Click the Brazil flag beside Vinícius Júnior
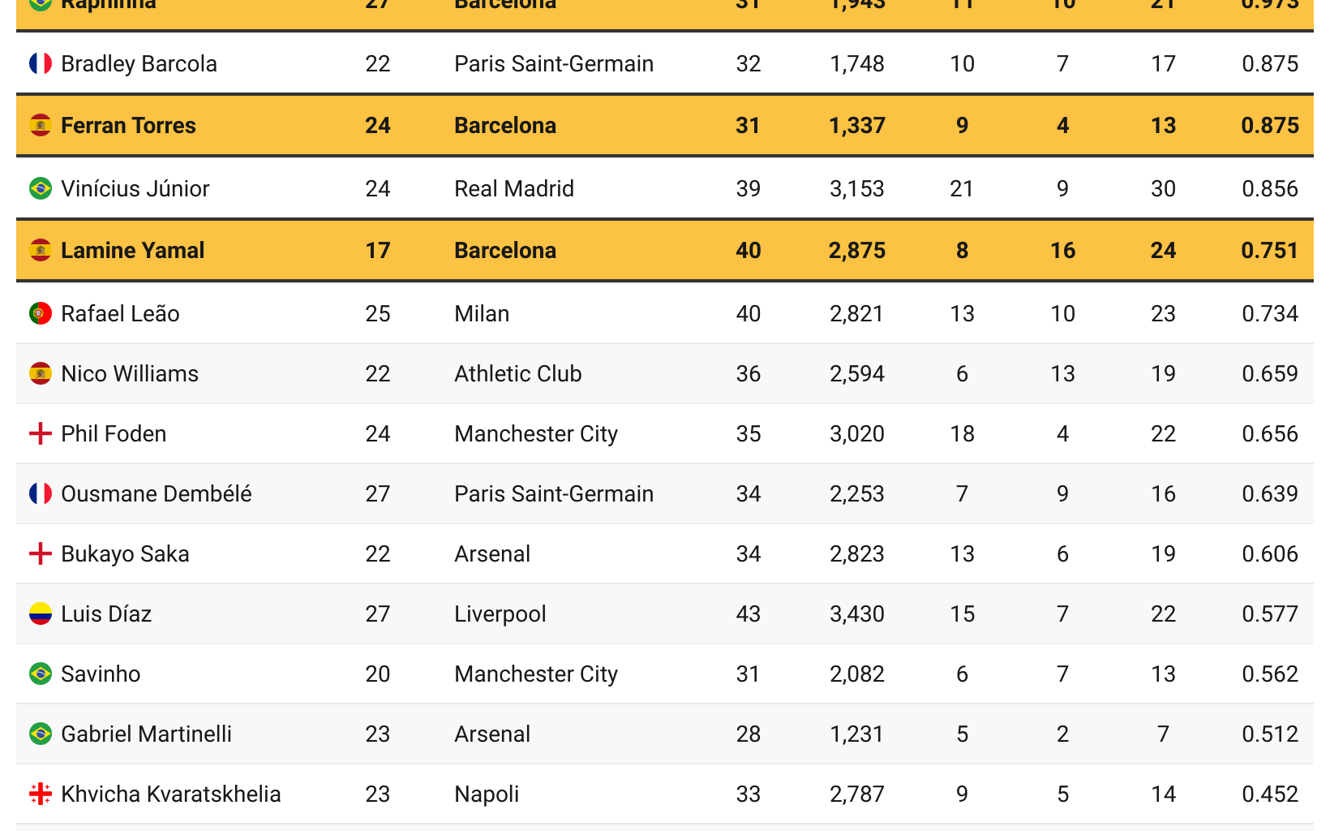 click(41, 188)
